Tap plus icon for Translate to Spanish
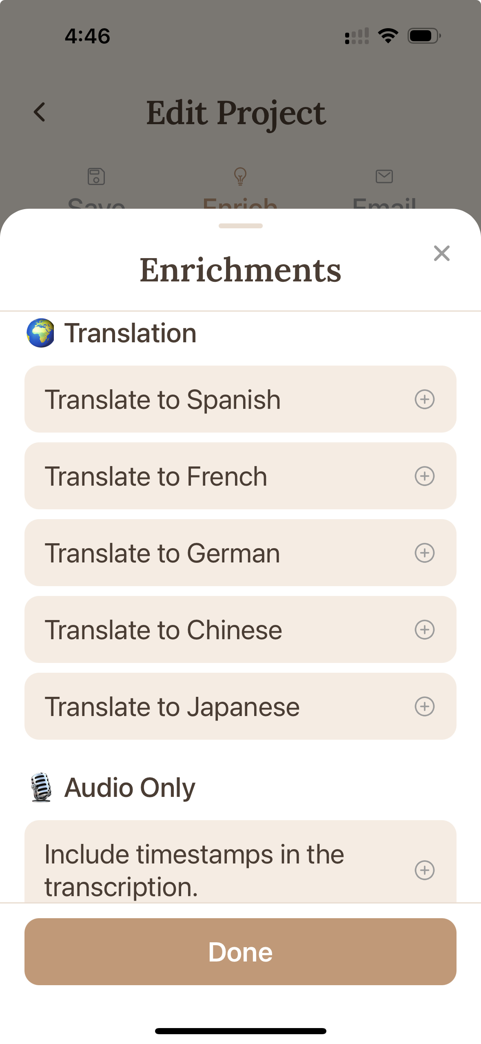The height and width of the screenshot is (1044, 481). pos(424,399)
